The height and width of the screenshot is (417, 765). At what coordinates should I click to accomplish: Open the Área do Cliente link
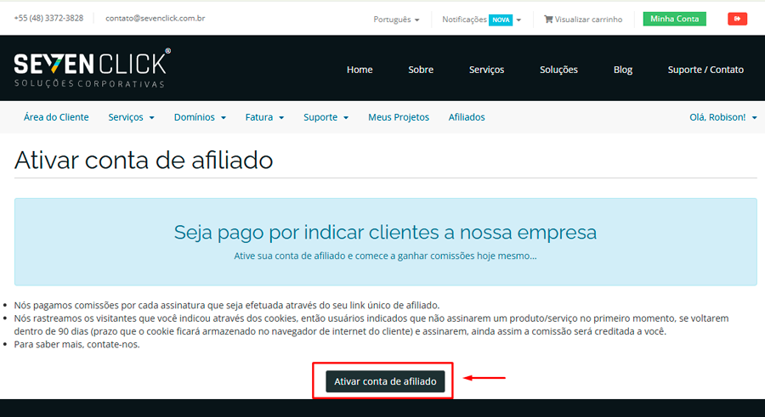(56, 117)
